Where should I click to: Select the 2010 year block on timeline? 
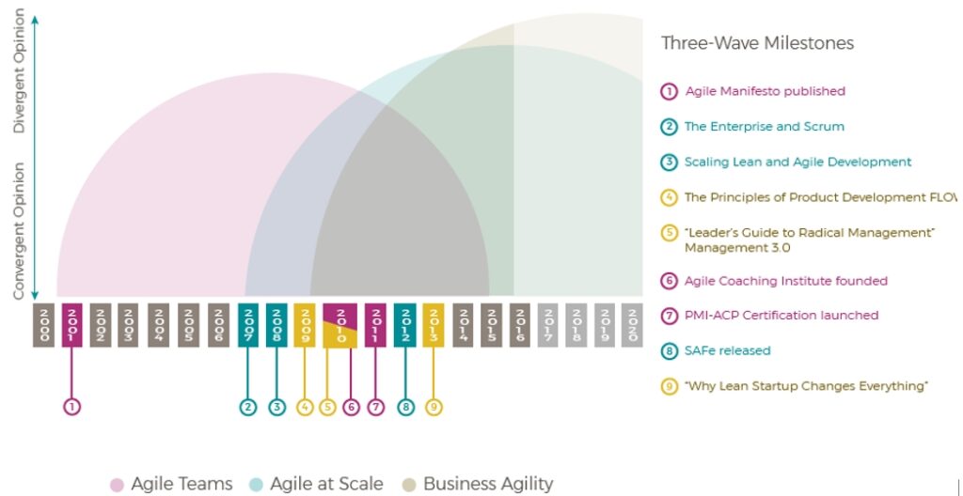click(340, 325)
